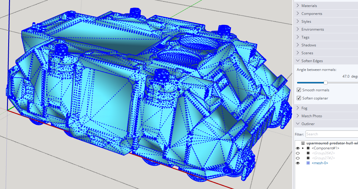Expand the Shadows panel
358x189 pixels.
(309, 45)
